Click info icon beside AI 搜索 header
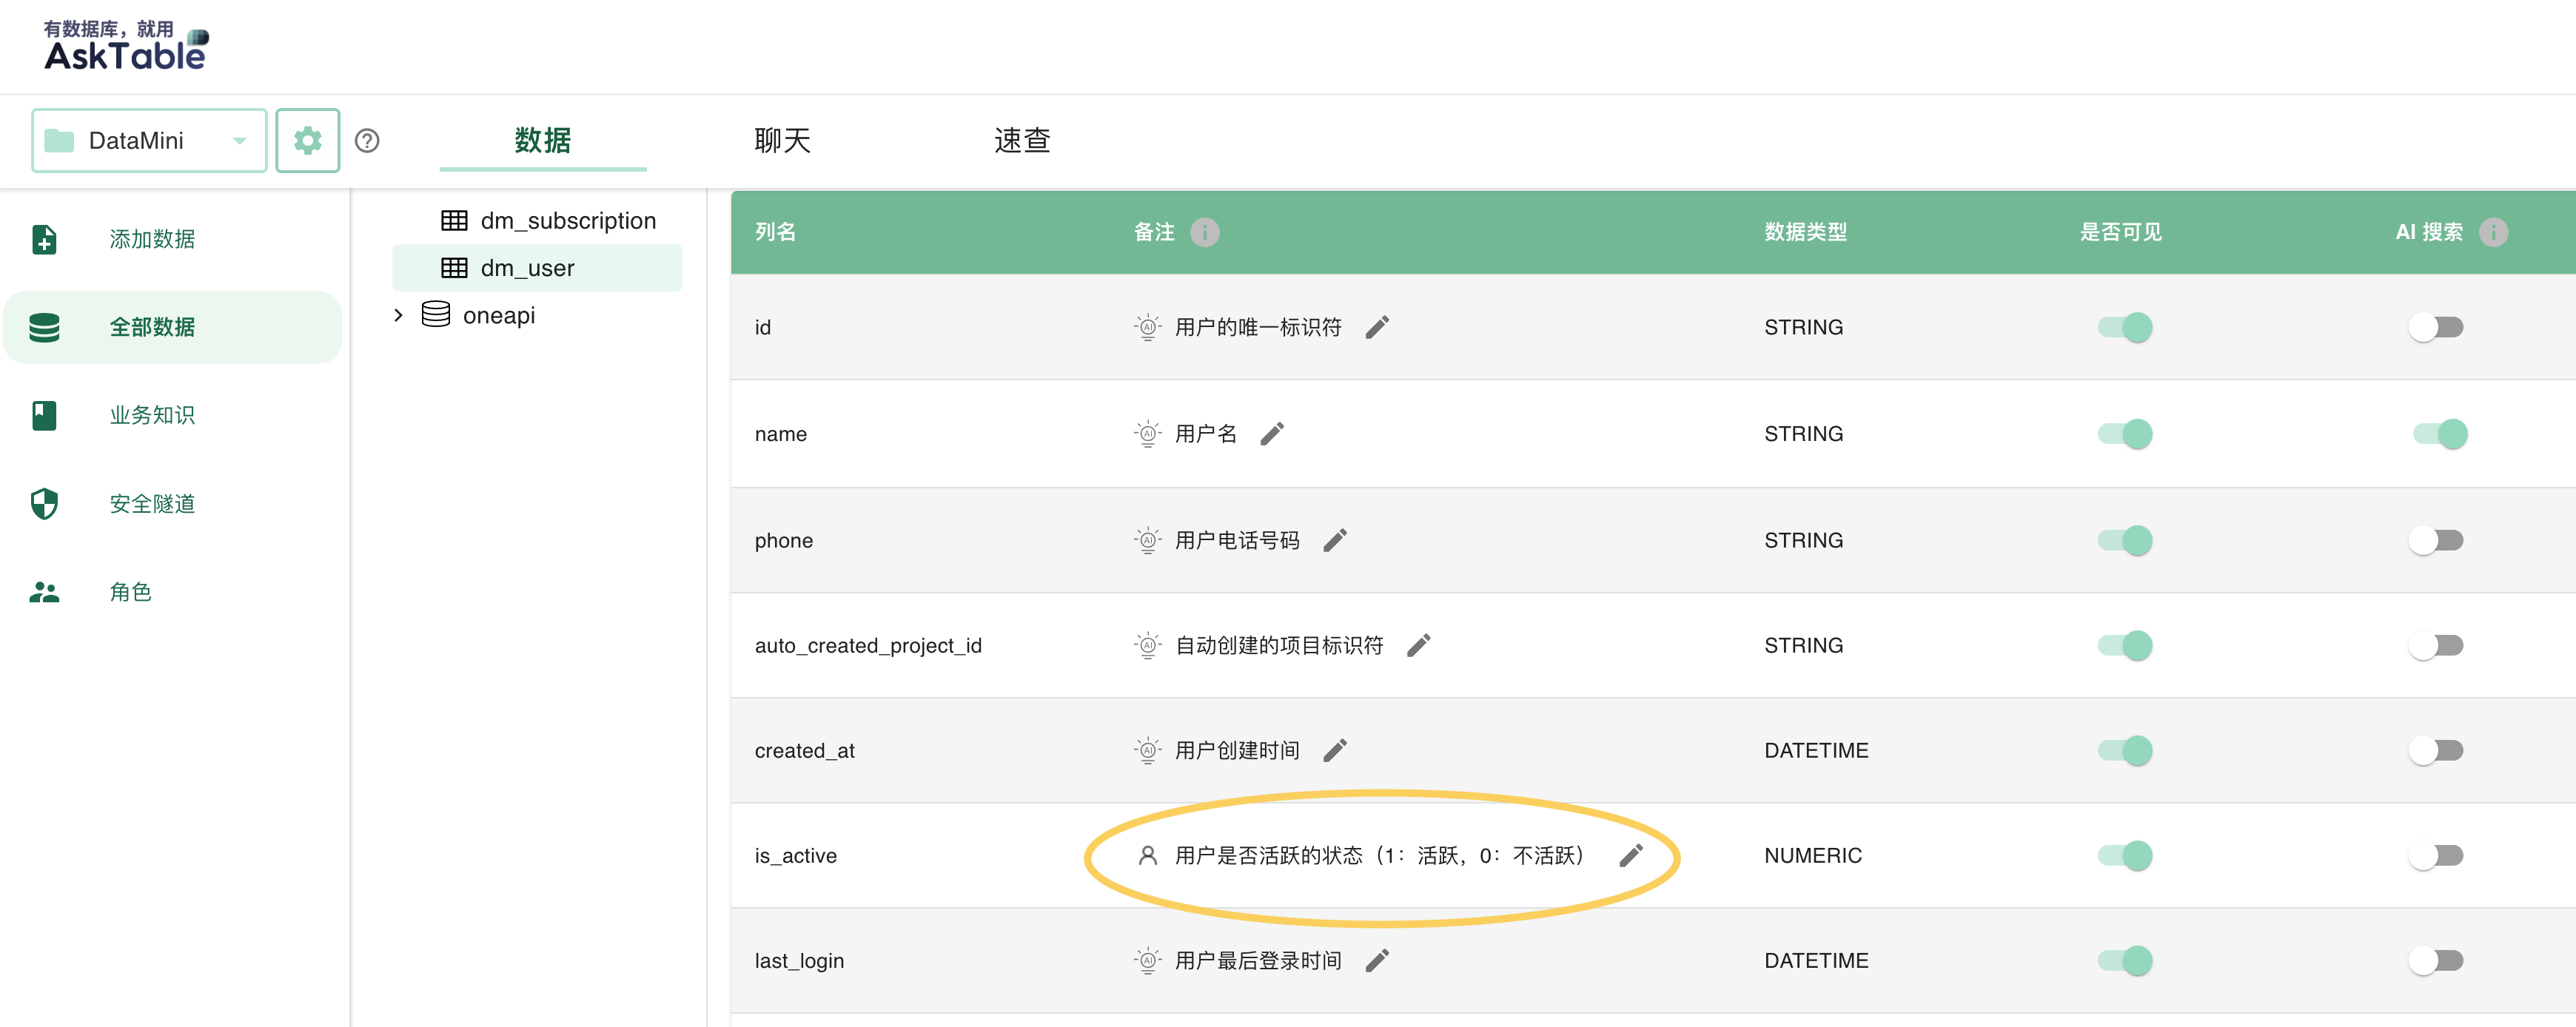 2493,232
